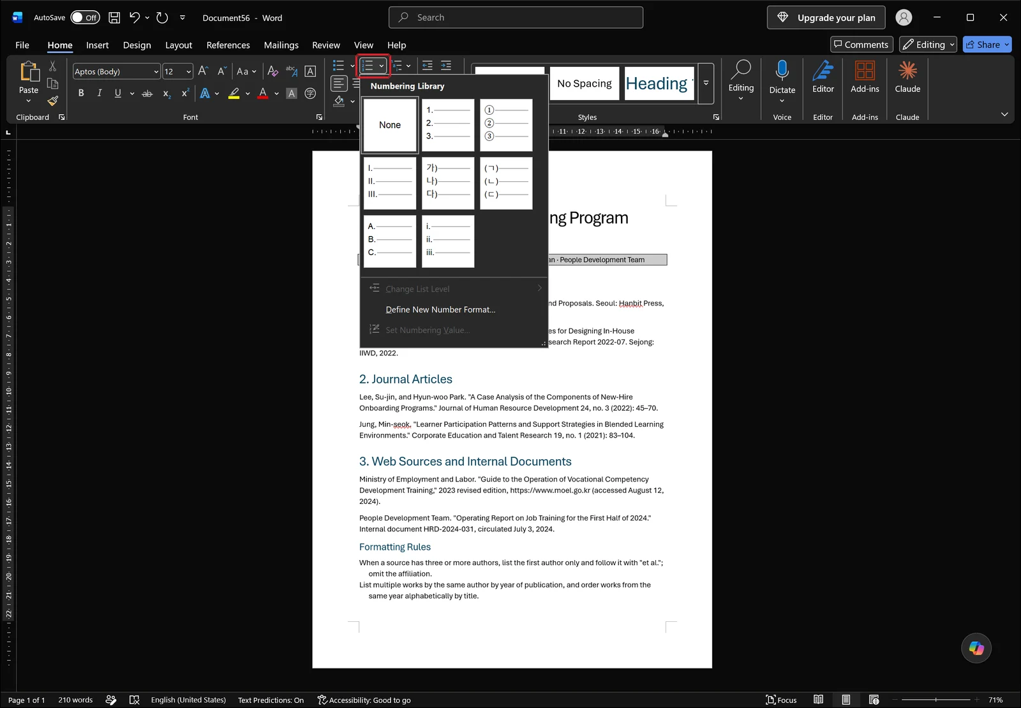1021x708 pixels.
Task: Apply subscript formatting
Action: (167, 93)
